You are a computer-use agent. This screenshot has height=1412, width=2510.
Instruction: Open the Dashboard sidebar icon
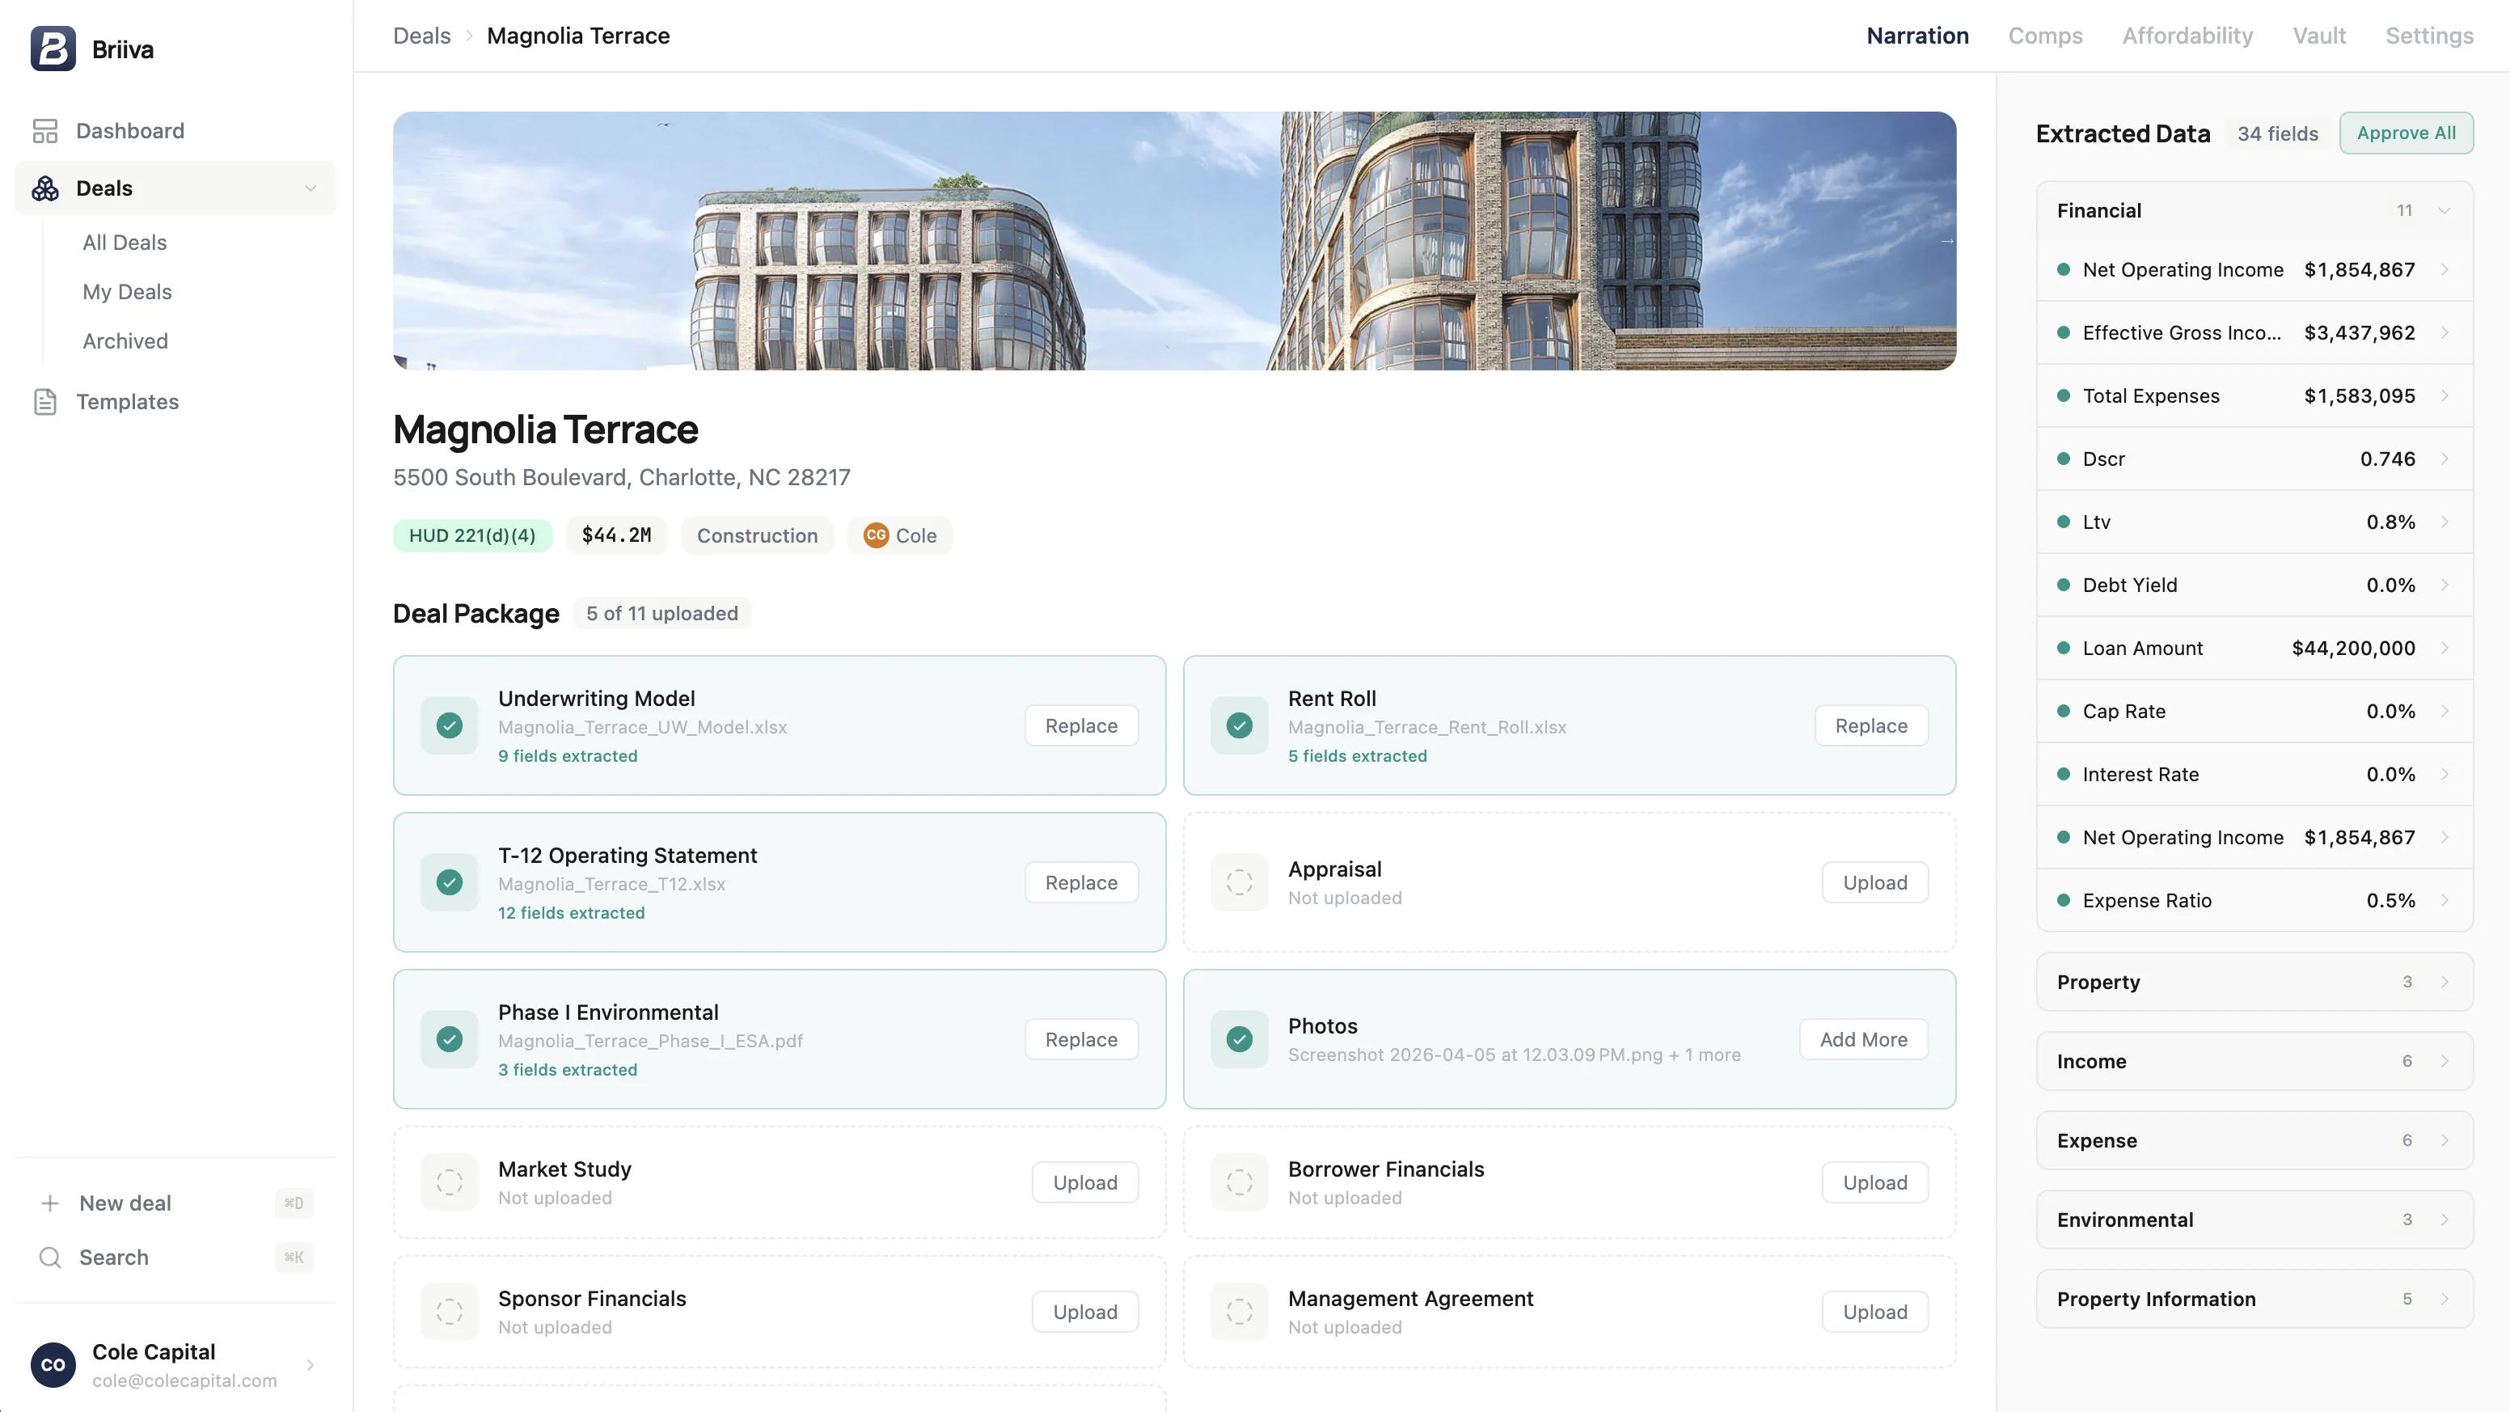click(x=44, y=130)
